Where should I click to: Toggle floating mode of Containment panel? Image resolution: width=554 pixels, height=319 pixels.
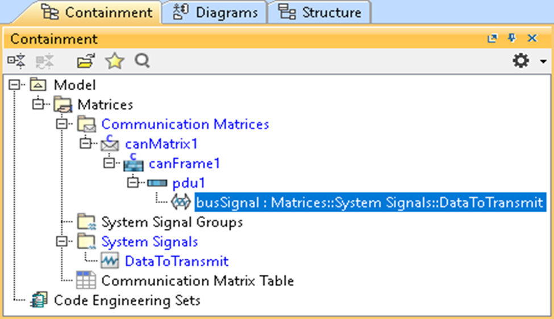coord(492,39)
